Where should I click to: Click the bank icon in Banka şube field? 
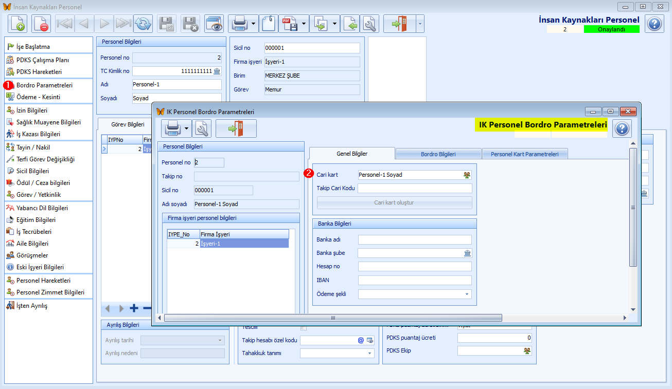point(467,253)
